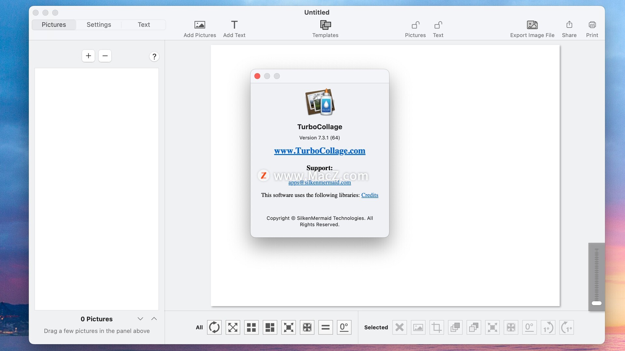
Task: Open the help question mark button
Action: point(154,57)
